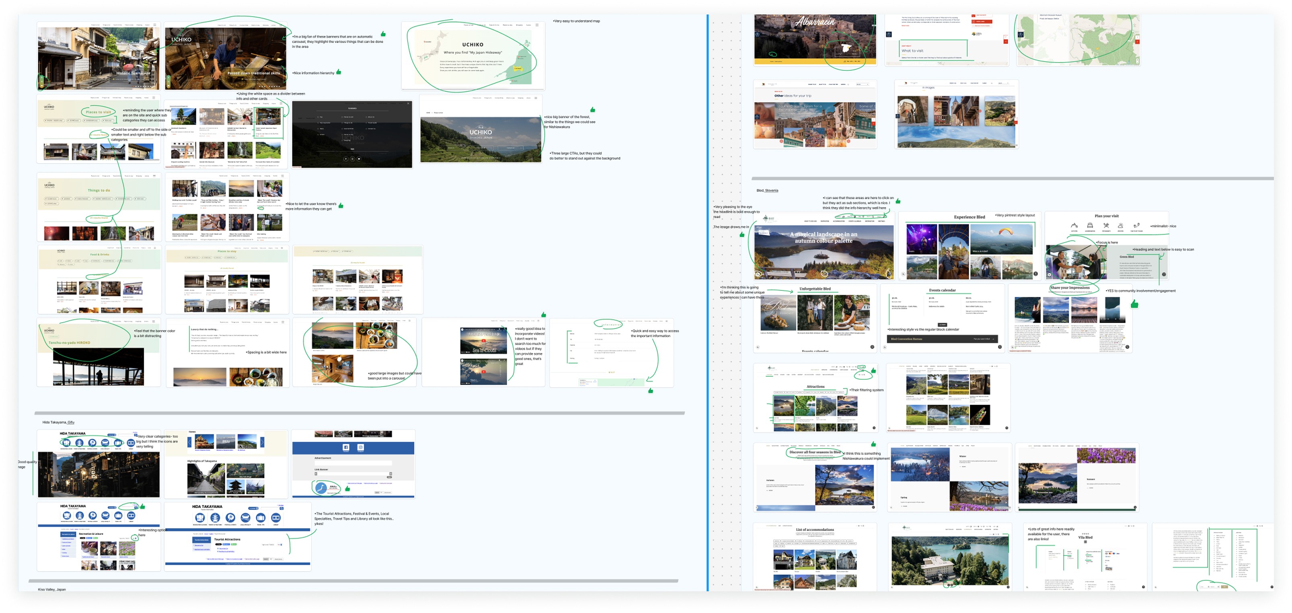1292x613 pixels.
Task: Click the Instagram icon in Hida Takayama footer
Action: pyautogui.click(x=360, y=447)
